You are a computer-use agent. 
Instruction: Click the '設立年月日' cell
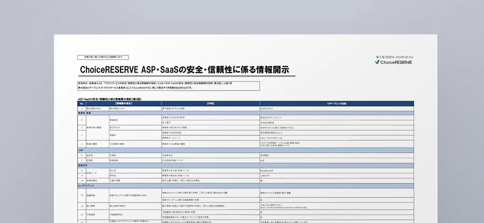pos(135,127)
